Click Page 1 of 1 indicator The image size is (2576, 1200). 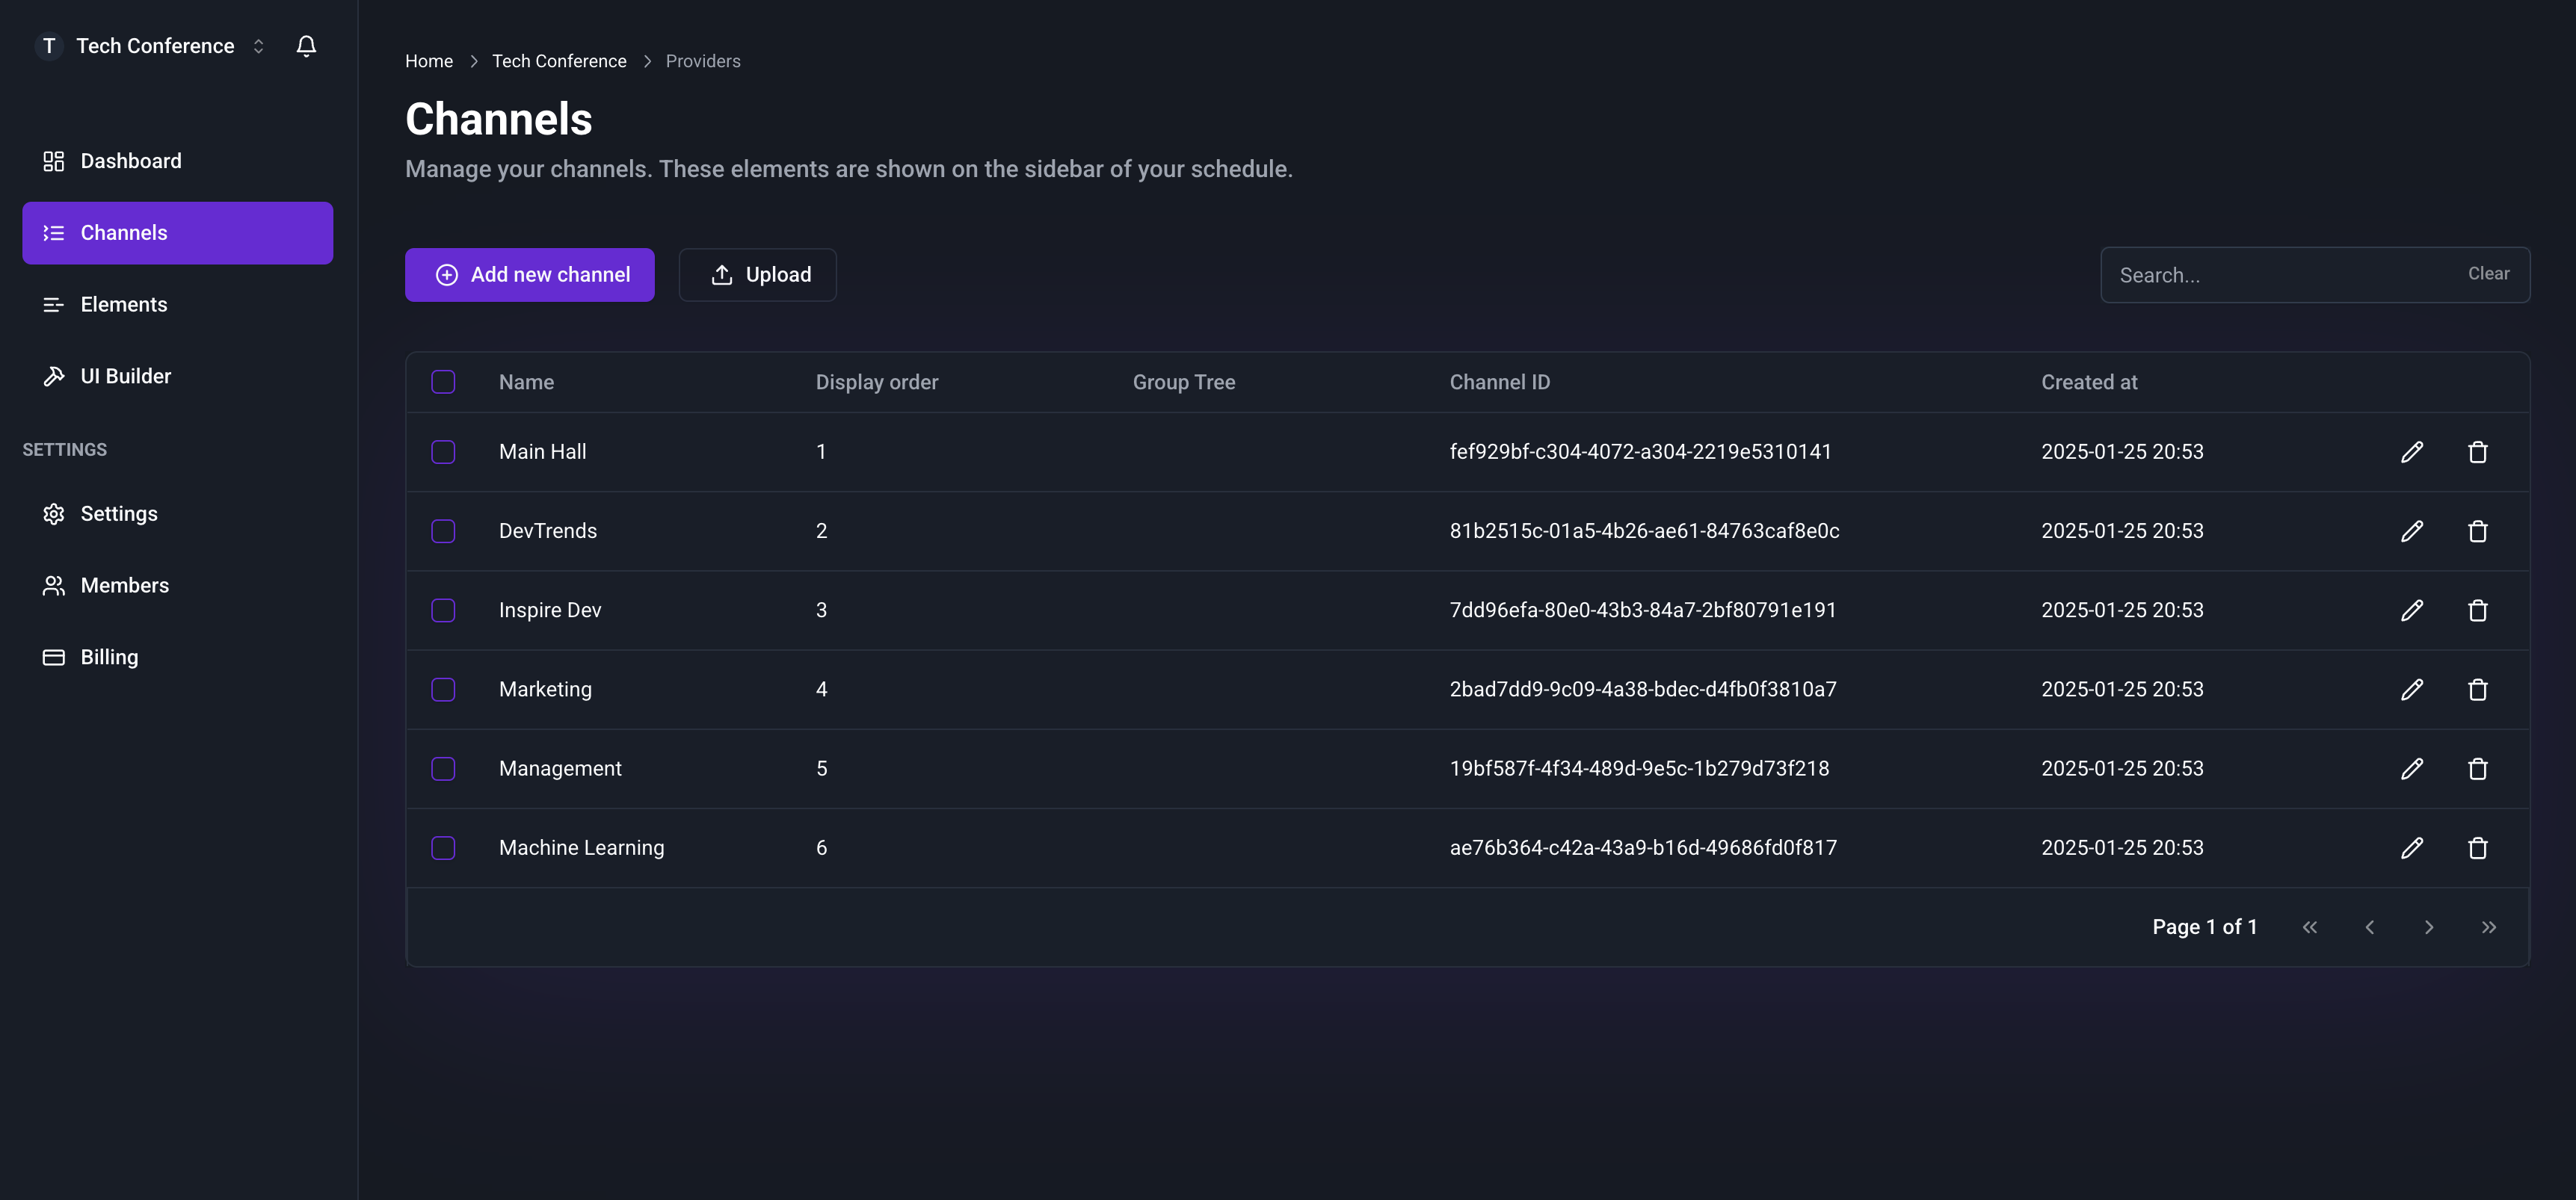pyautogui.click(x=2204, y=927)
